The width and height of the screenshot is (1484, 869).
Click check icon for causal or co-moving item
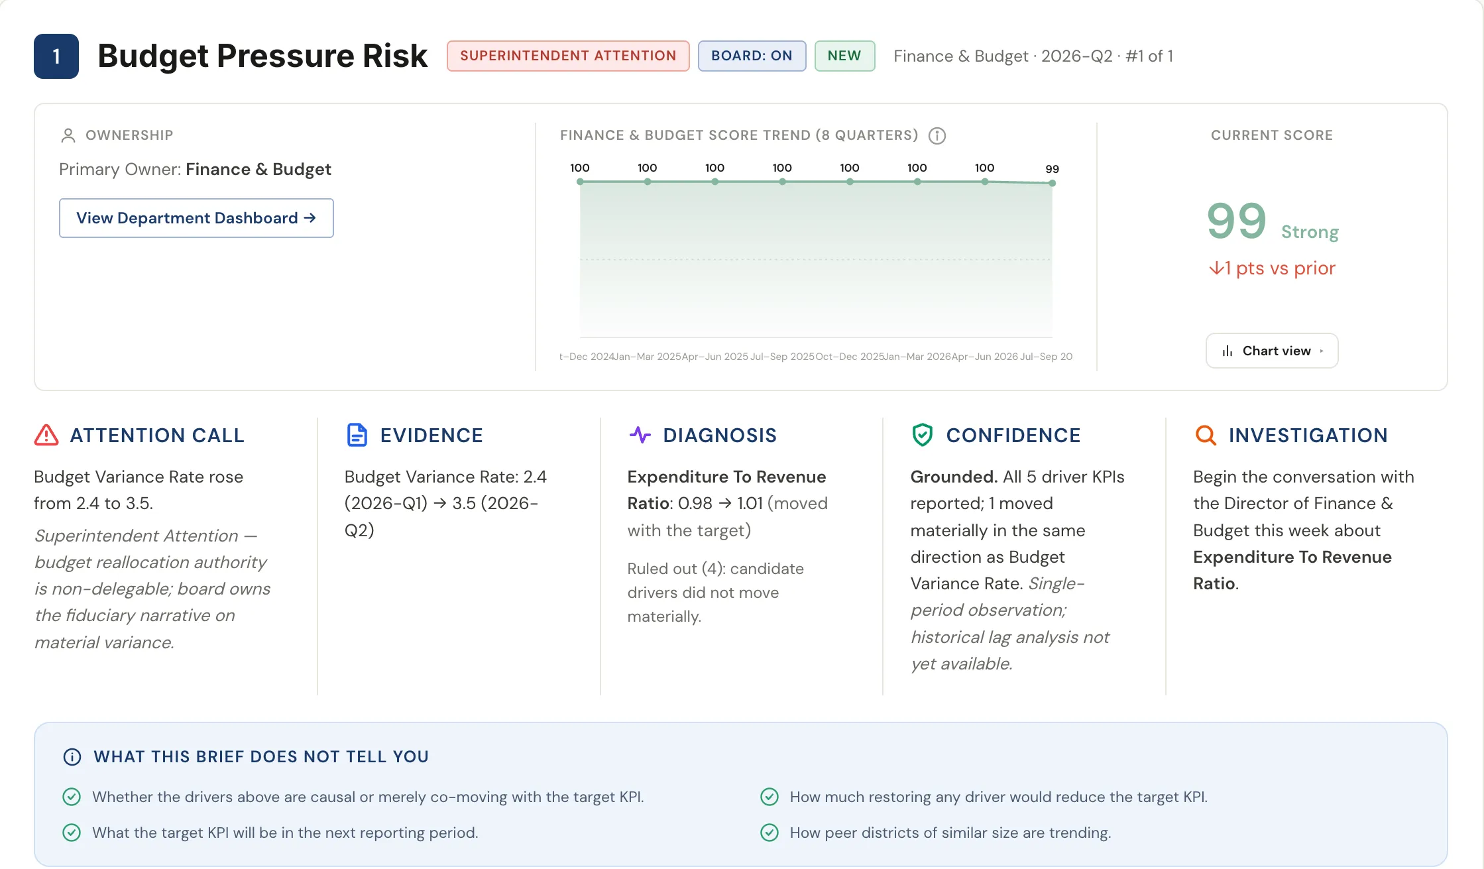click(72, 797)
